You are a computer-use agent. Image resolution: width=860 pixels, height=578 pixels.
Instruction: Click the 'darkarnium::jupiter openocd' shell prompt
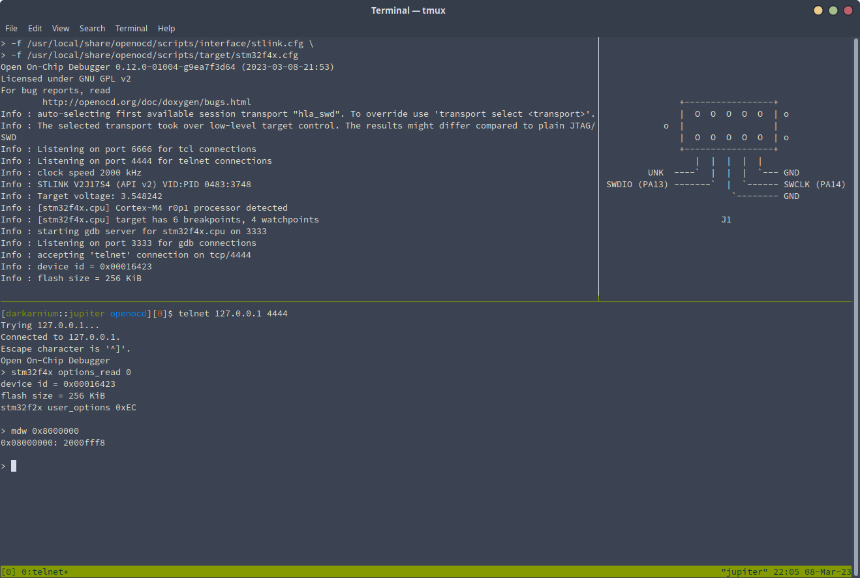(87, 314)
